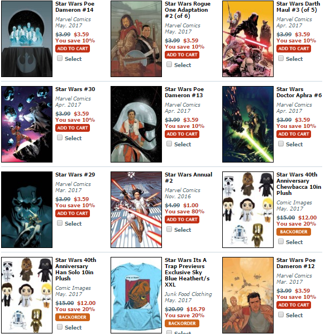Add Star Wars Poe Dameron #12 to cart
Image resolution: width=325 pixels, height=334 pixels.
coord(294,305)
